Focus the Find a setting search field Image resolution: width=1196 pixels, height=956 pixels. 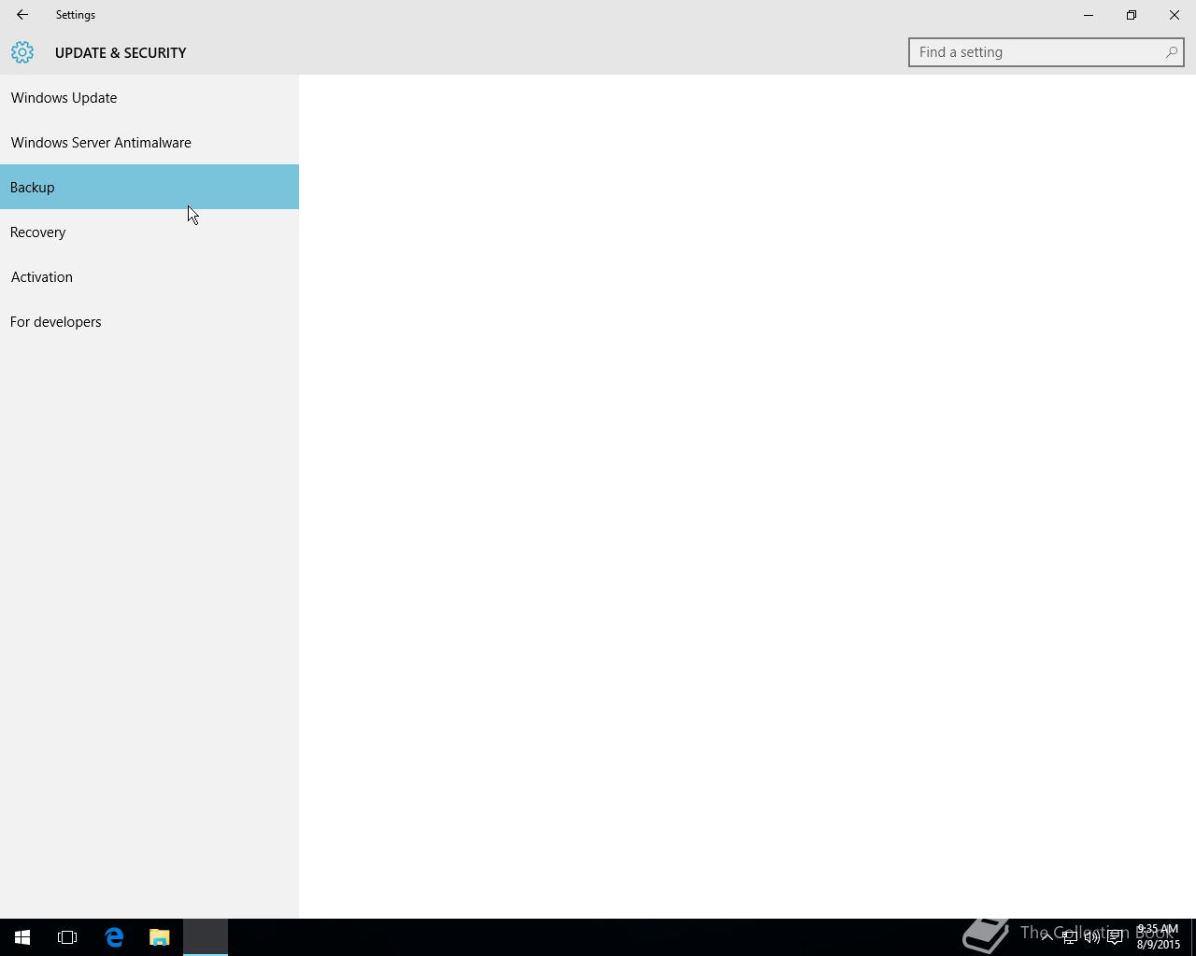(1046, 52)
